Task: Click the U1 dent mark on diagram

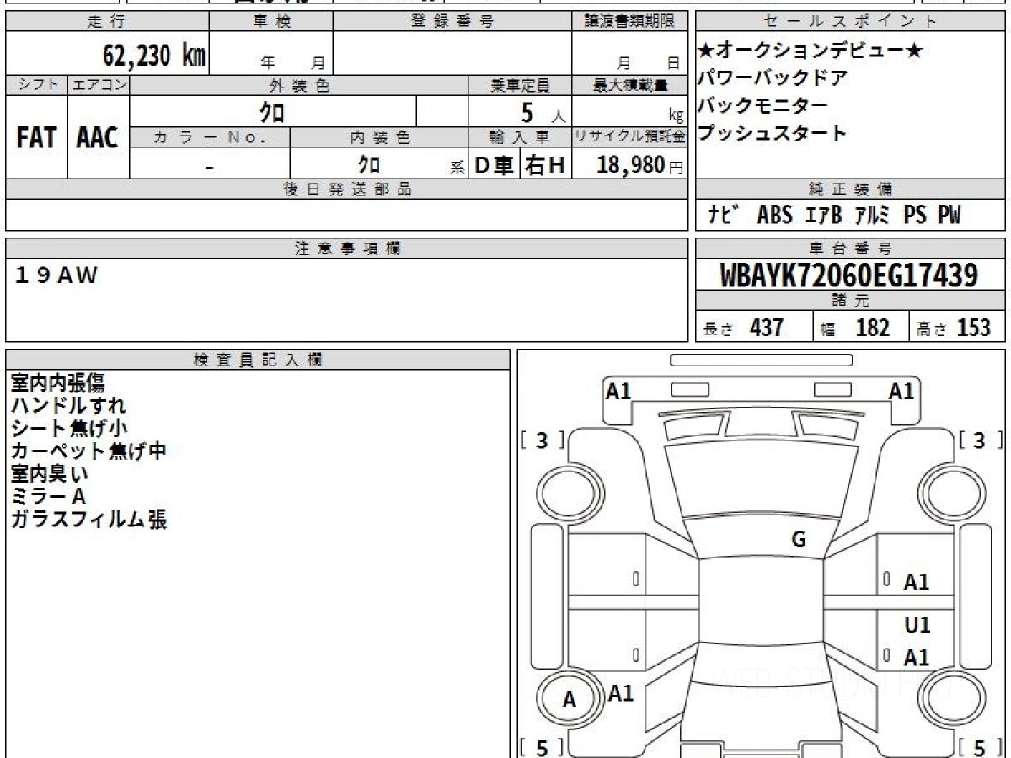Action: (x=917, y=625)
